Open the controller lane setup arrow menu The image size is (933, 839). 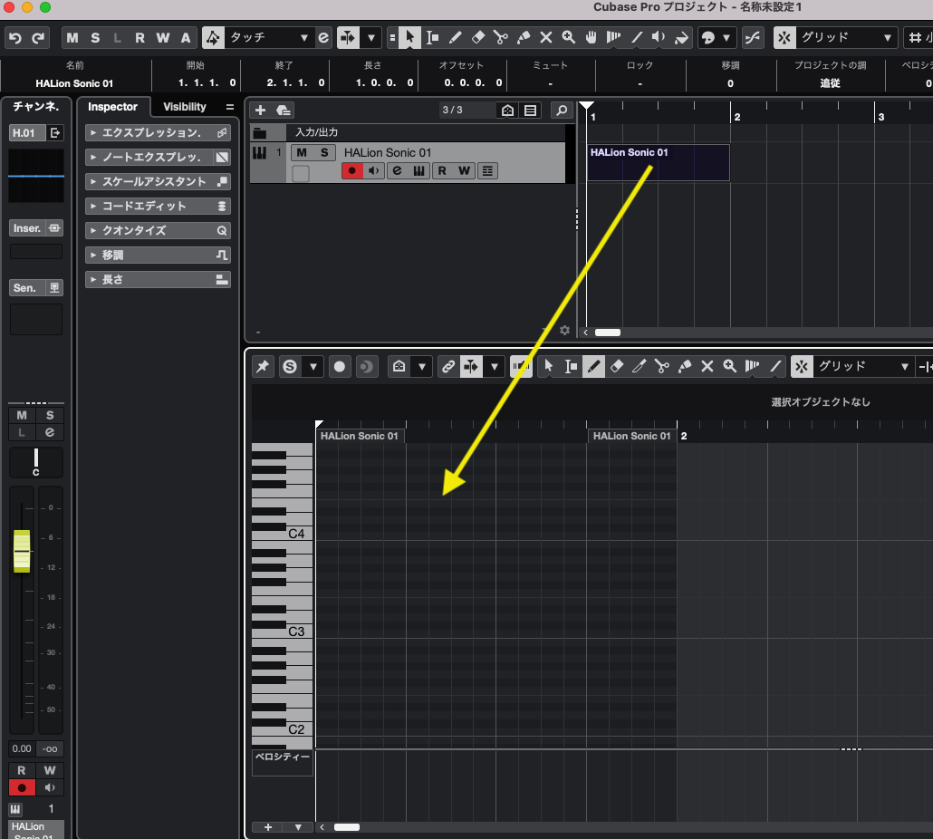tap(298, 827)
